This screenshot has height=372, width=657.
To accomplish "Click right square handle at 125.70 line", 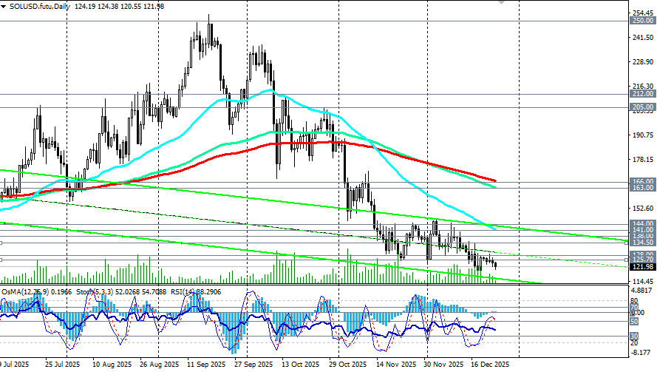I will point(627,259).
